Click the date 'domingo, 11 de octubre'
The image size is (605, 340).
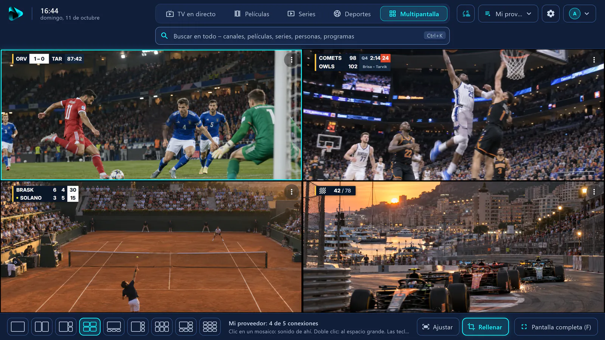coord(70,18)
